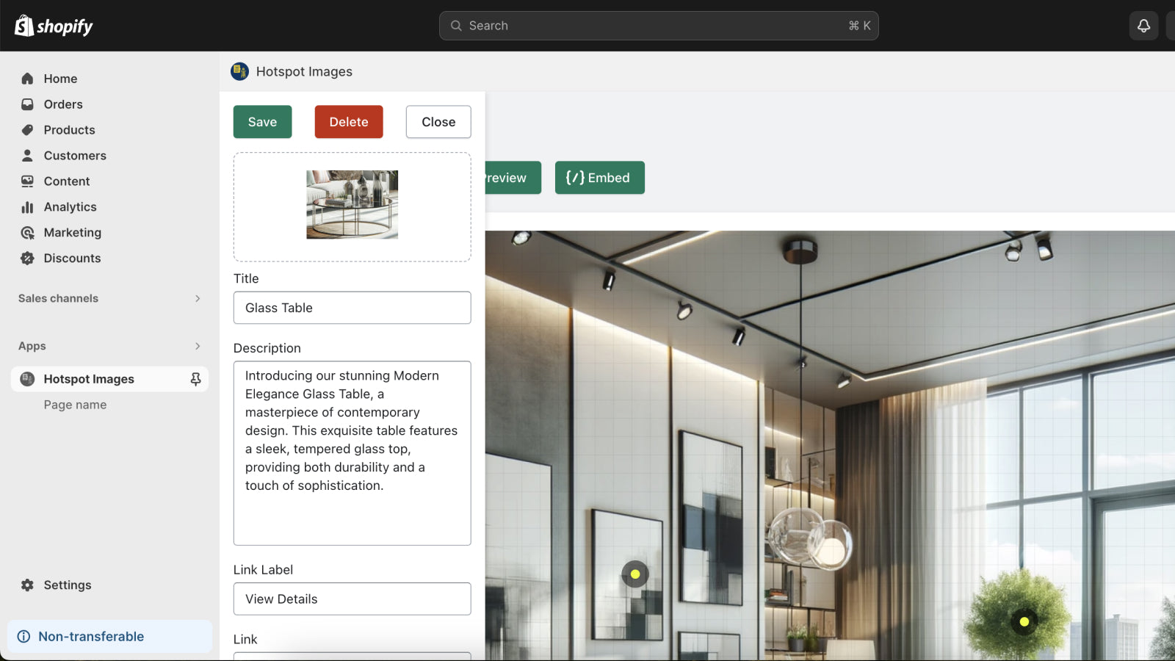Select the yellow hotspot on the plant

1024,622
